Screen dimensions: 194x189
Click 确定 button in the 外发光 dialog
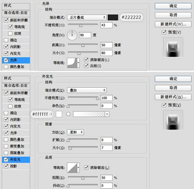coord(173,79)
